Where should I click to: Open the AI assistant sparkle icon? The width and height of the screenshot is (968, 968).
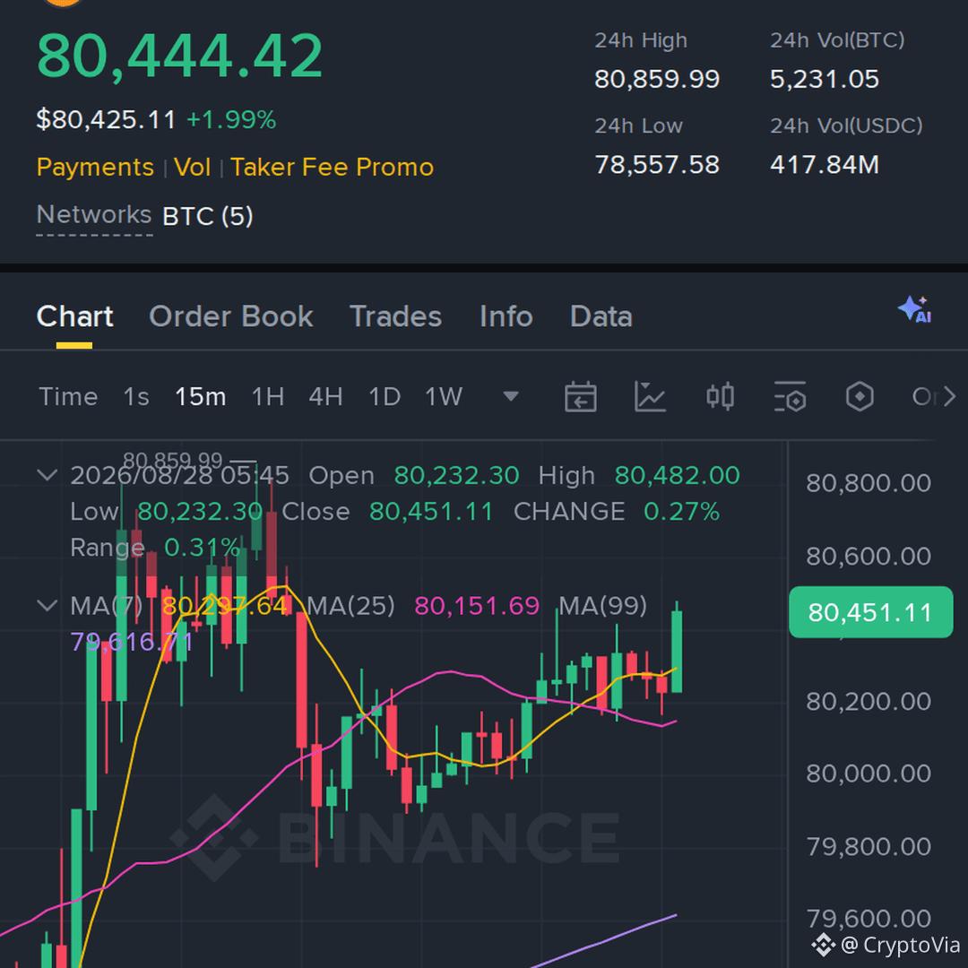click(x=915, y=309)
